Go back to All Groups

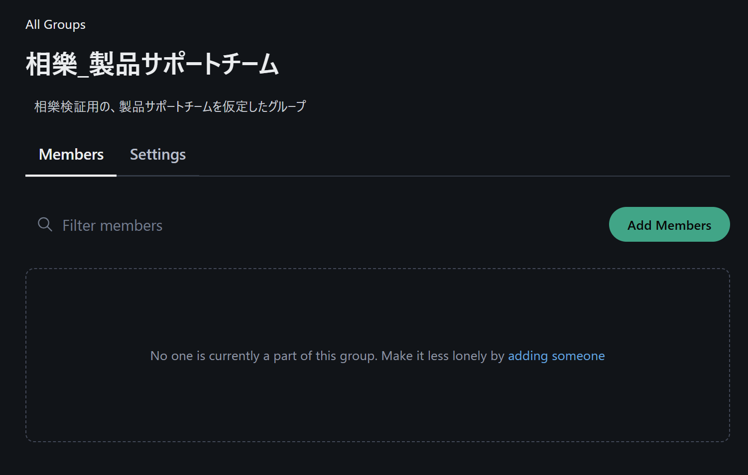pyautogui.click(x=55, y=24)
